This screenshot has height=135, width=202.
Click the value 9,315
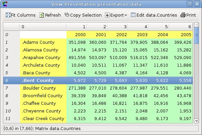coord(80,118)
